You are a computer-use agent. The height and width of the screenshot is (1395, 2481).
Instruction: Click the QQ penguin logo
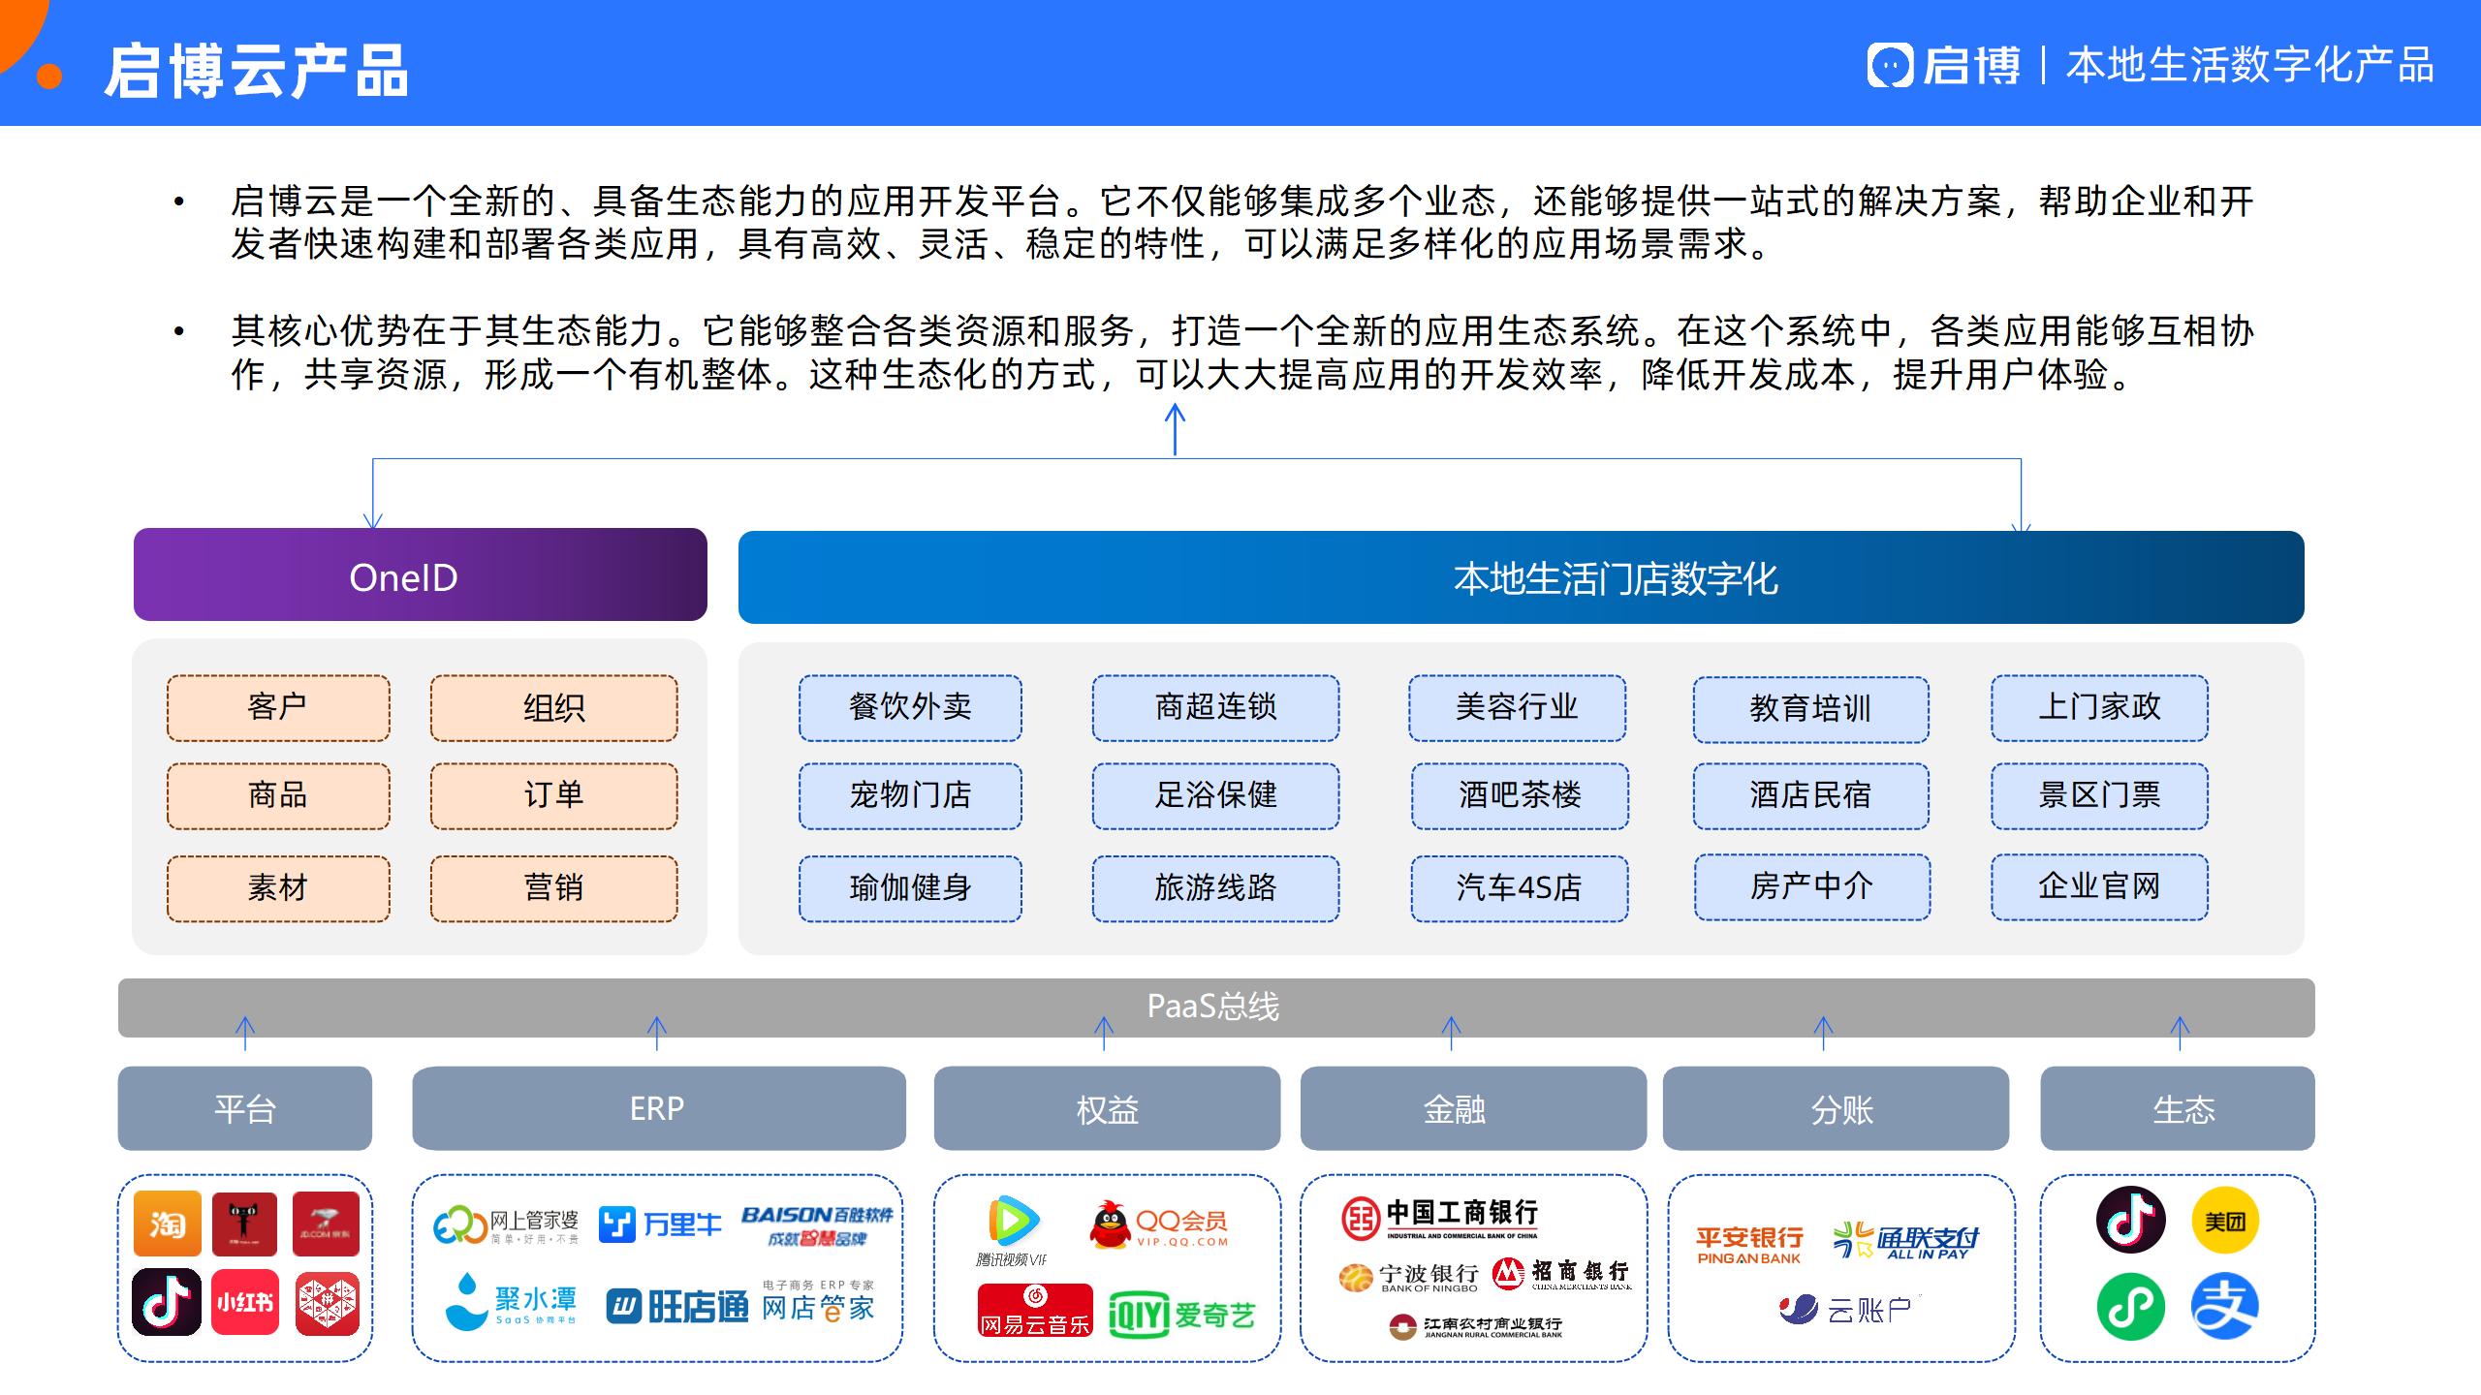1110,1225
